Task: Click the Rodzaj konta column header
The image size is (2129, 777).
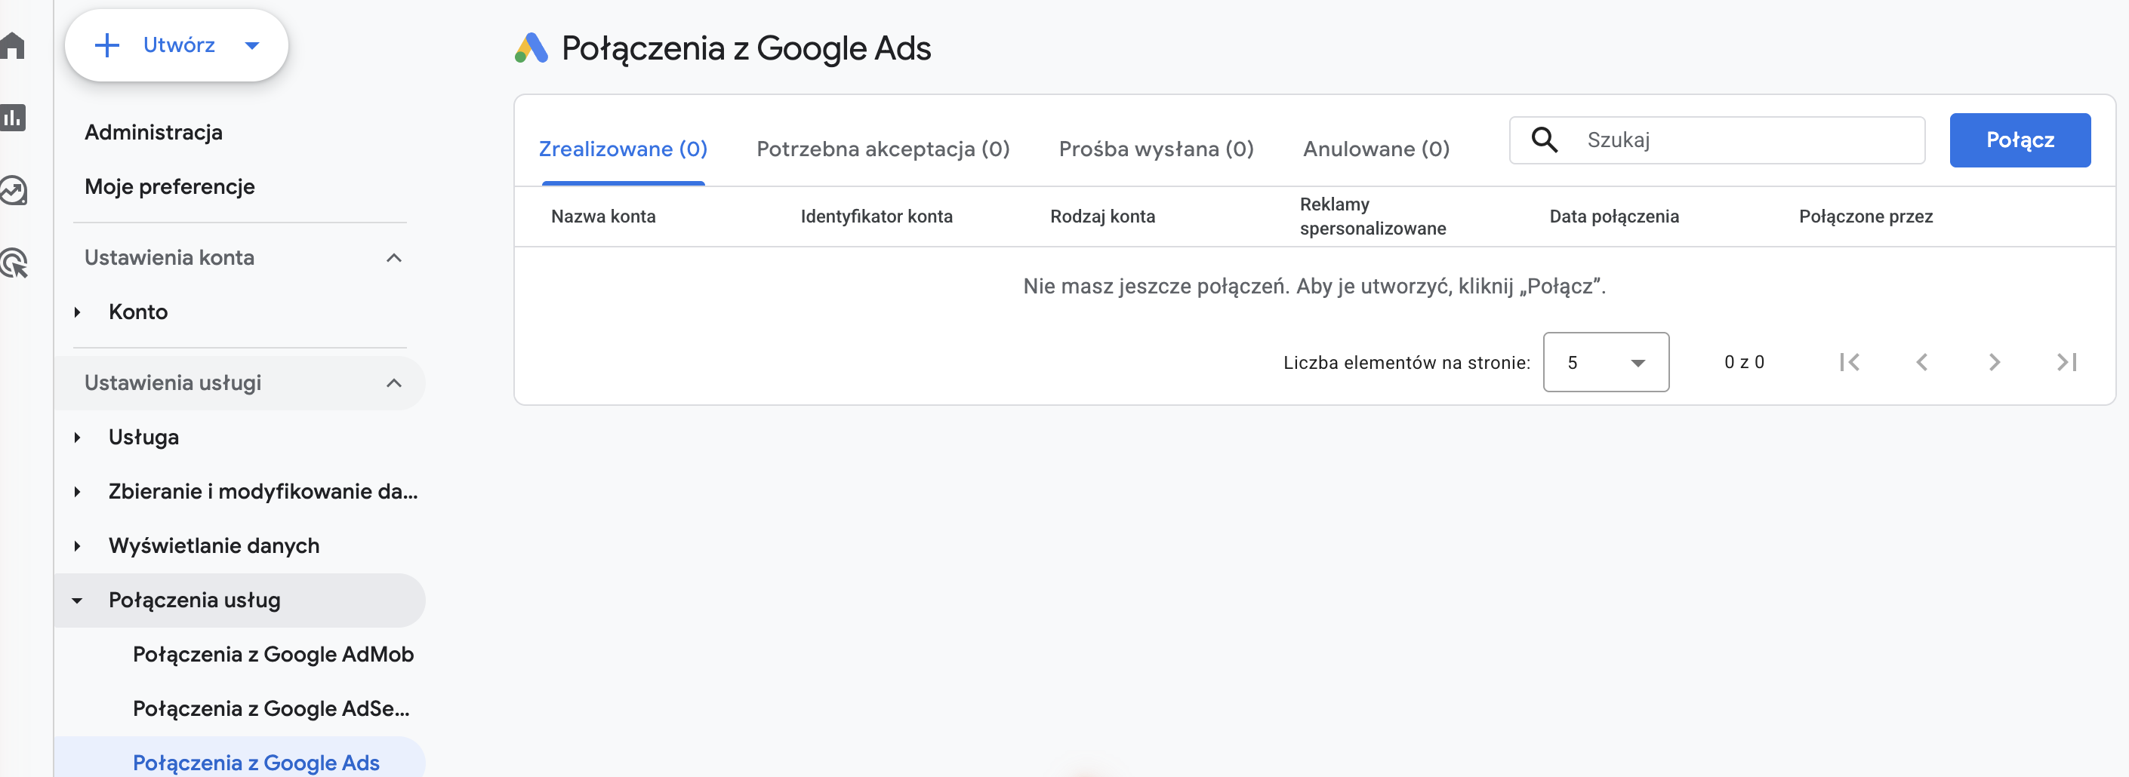Action: [1102, 217]
